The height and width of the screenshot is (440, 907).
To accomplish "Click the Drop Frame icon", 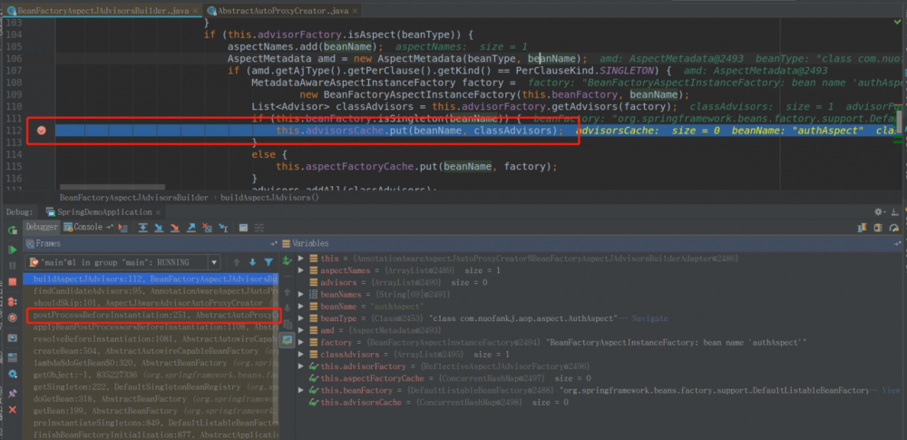I will [x=207, y=228].
